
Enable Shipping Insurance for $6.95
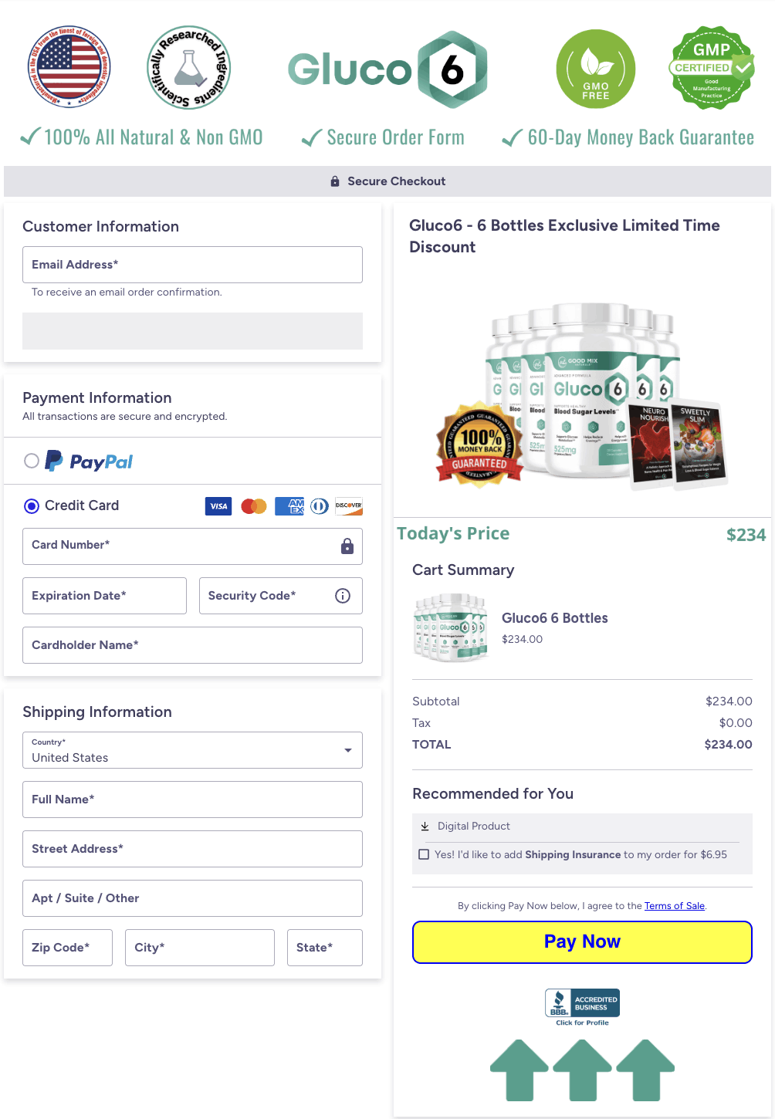424,854
